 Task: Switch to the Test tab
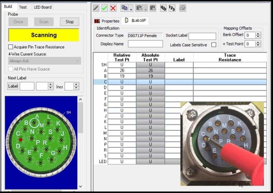coord(23,7)
